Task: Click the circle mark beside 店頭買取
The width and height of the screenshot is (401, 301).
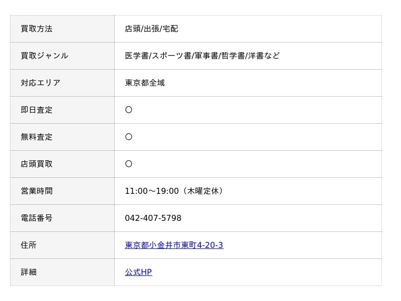Action: pyautogui.click(x=129, y=164)
